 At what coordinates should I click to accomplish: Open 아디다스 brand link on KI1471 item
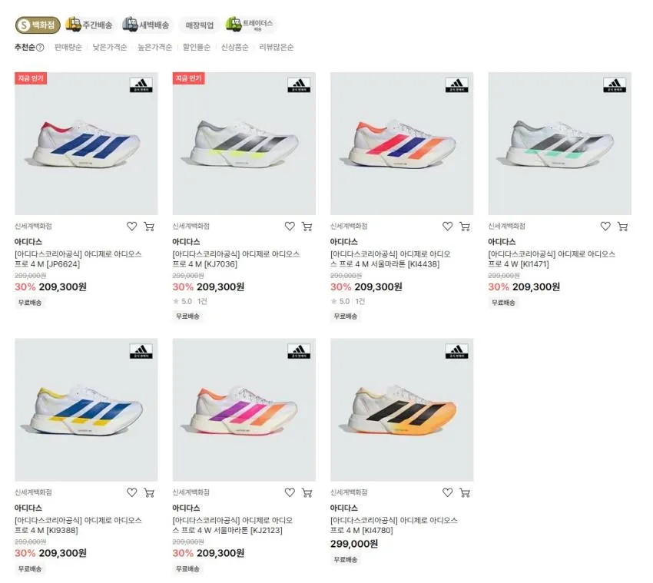point(502,241)
